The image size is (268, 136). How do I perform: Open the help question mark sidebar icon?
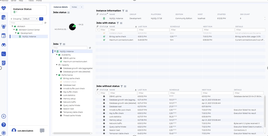pyautogui.click(x=4, y=125)
